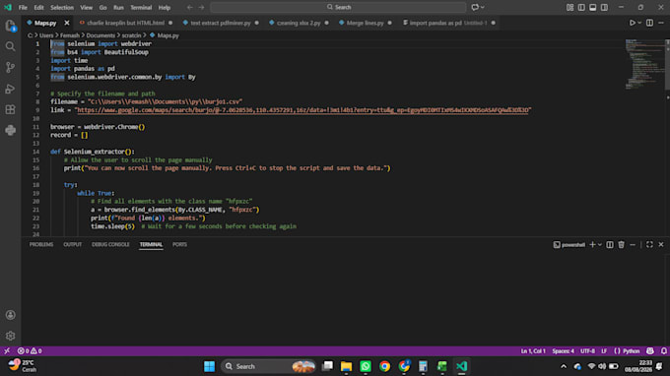Viewport: 670px width, 376px height.
Task: Open the Selection menu
Action: (x=62, y=7)
